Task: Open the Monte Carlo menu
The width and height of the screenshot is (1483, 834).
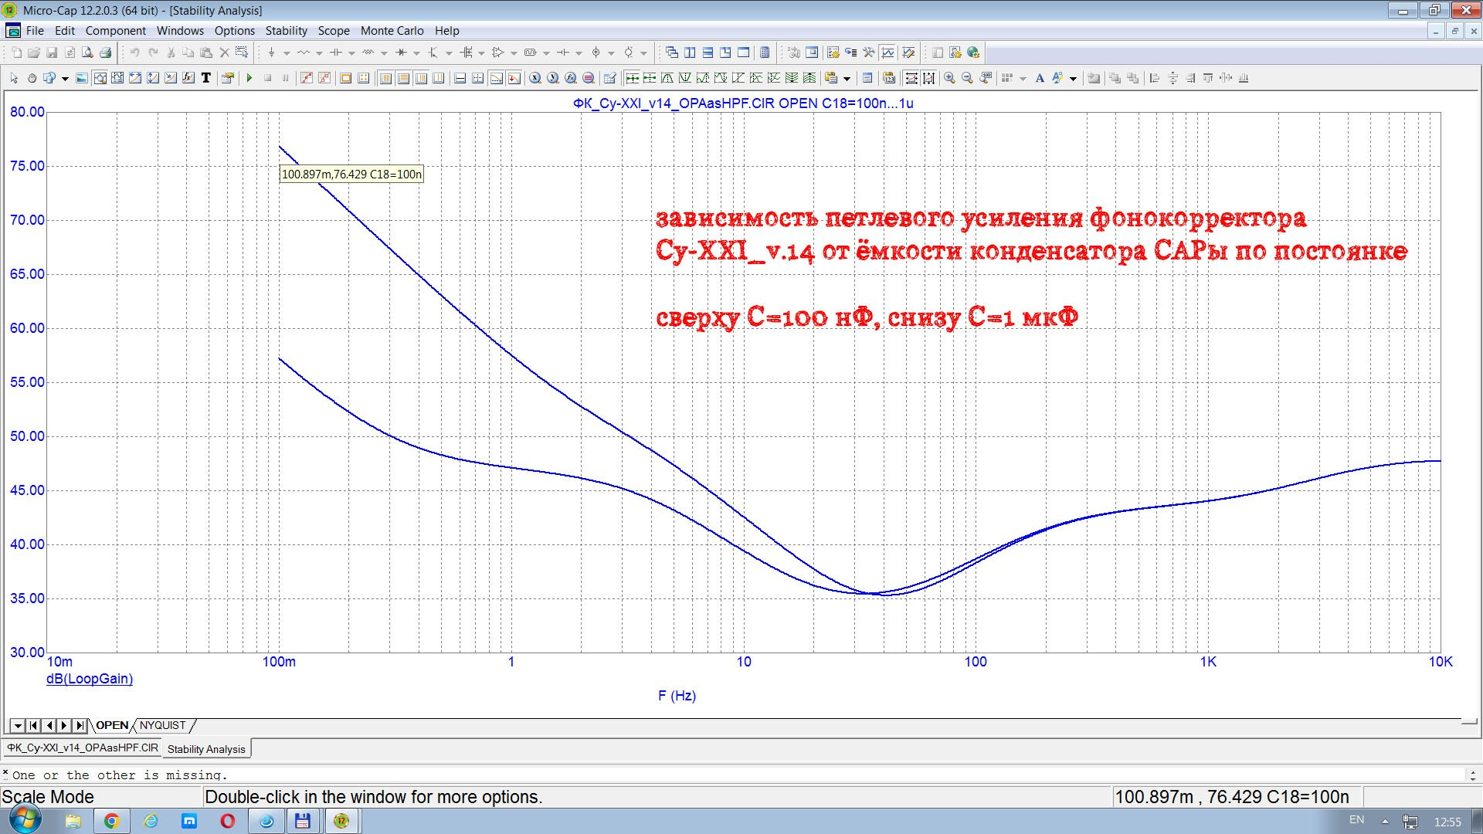Action: point(392,31)
